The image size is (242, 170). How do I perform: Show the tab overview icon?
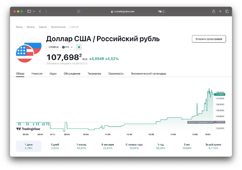pos(227,11)
